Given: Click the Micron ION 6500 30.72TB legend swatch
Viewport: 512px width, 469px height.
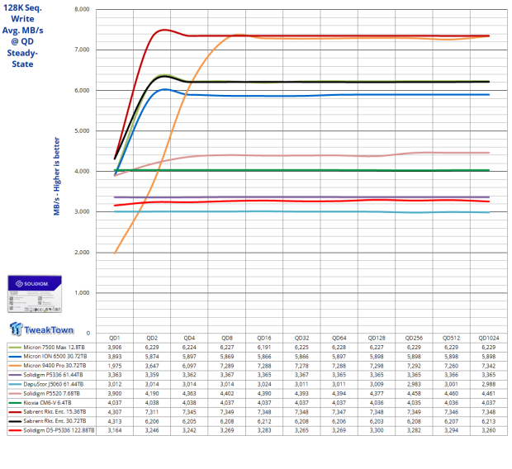Looking at the screenshot, I should tap(15, 357).
